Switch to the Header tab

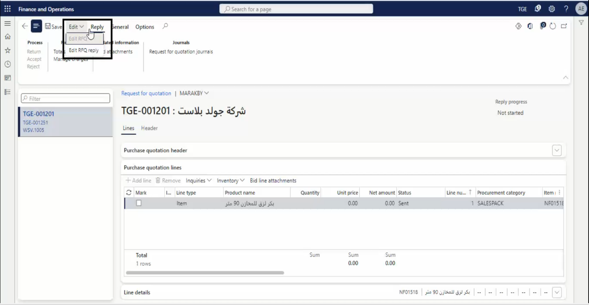(149, 128)
